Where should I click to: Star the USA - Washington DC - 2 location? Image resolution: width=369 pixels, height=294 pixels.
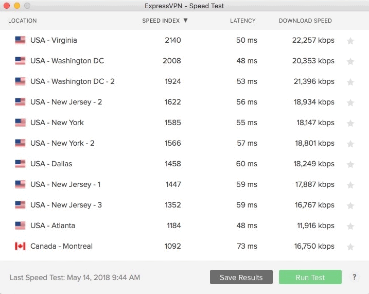pos(350,82)
